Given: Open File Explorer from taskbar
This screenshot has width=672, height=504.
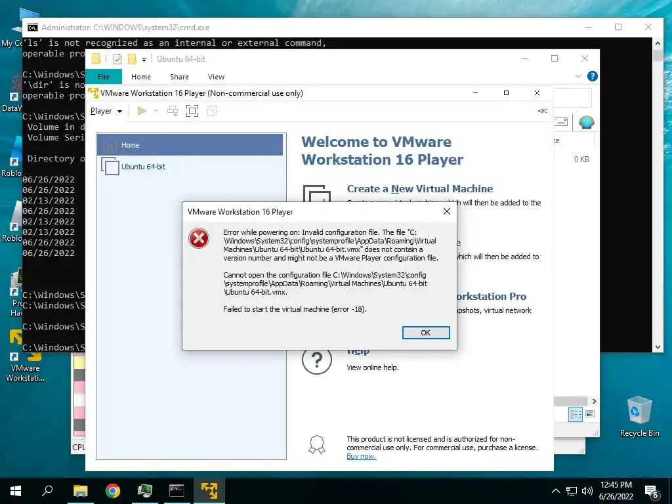Looking at the screenshot, I should [x=80, y=491].
